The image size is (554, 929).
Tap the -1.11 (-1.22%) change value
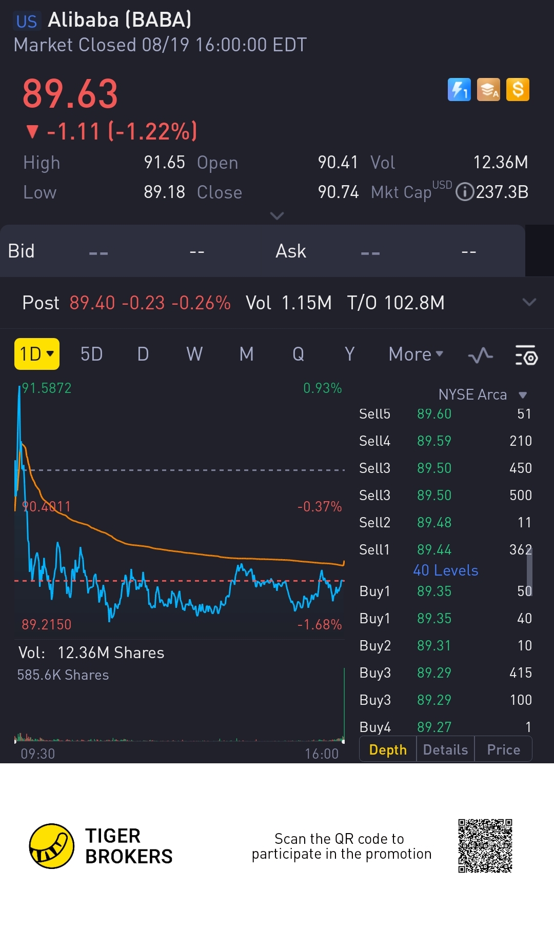click(122, 132)
